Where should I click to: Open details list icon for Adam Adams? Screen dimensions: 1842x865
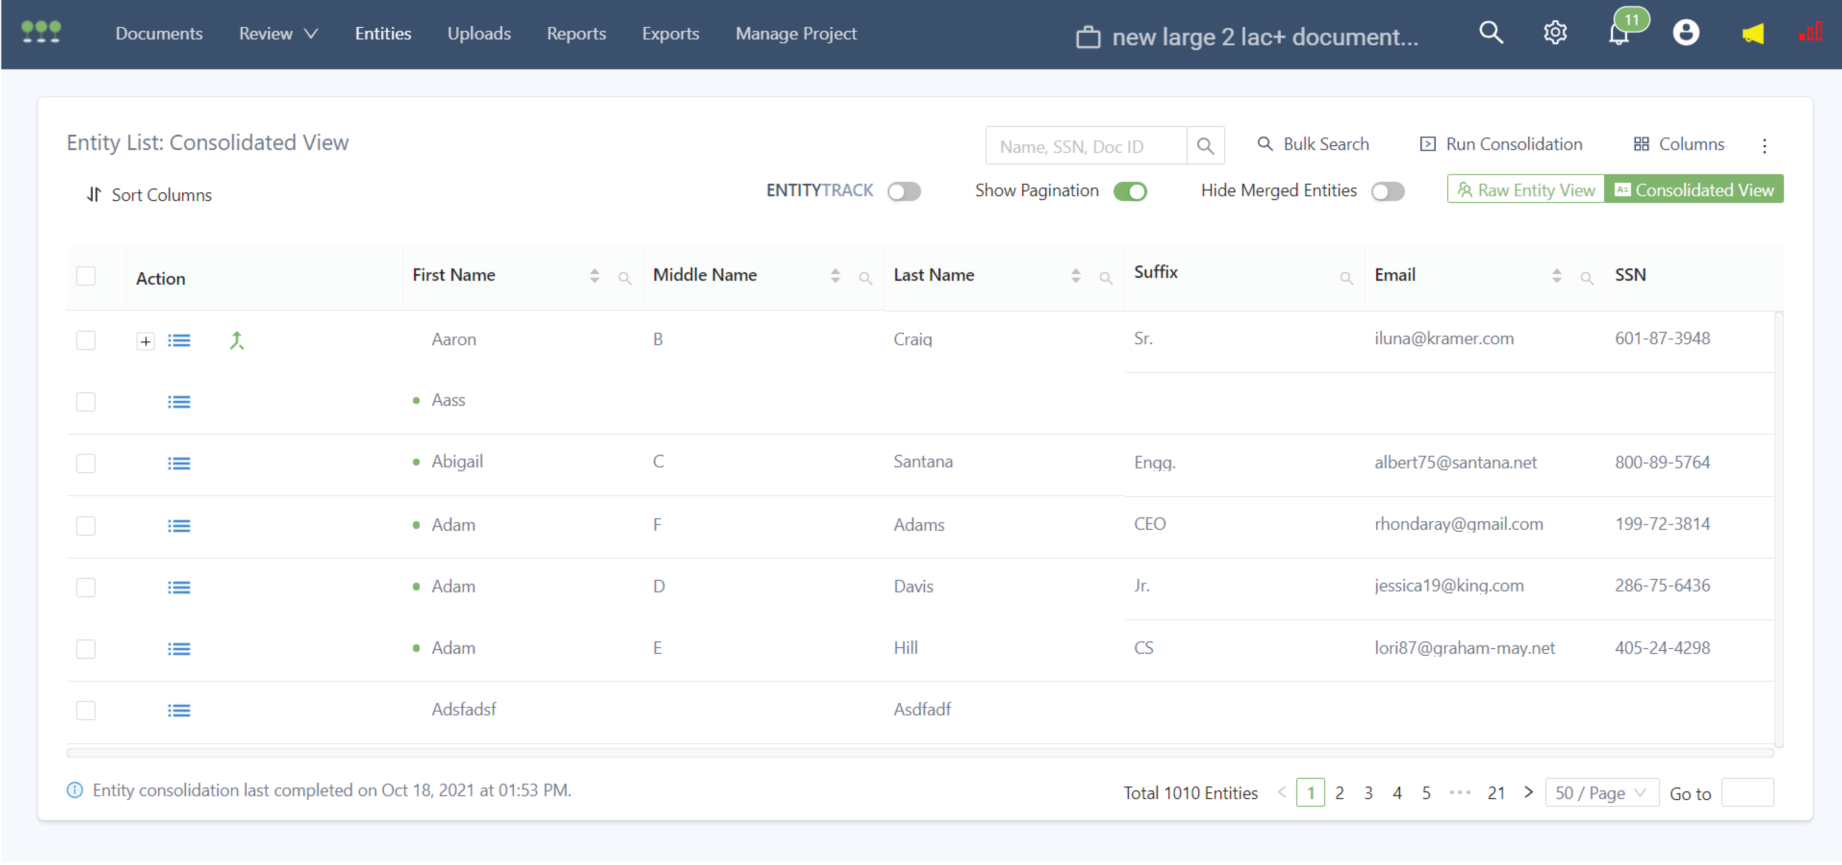pos(179,526)
